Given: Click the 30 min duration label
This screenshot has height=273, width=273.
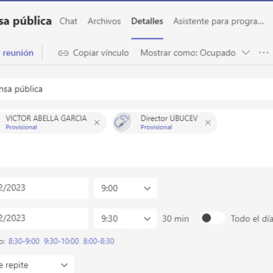Looking at the screenshot, I should coord(176,219).
